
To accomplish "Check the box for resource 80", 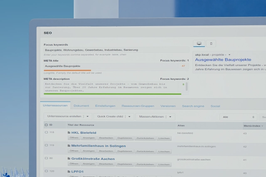I will pos(46,158).
